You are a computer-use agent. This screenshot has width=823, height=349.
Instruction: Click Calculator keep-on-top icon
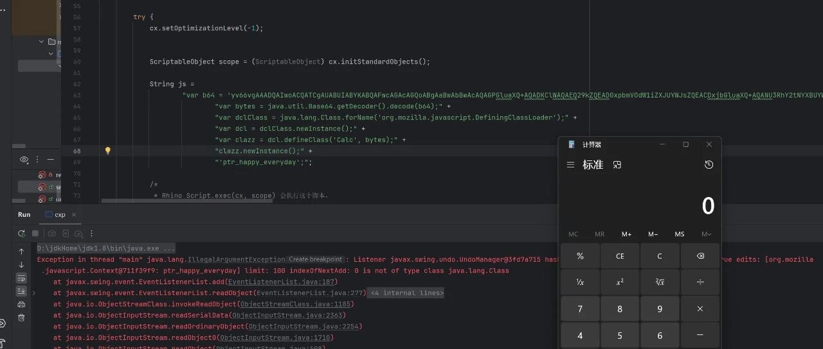point(617,165)
